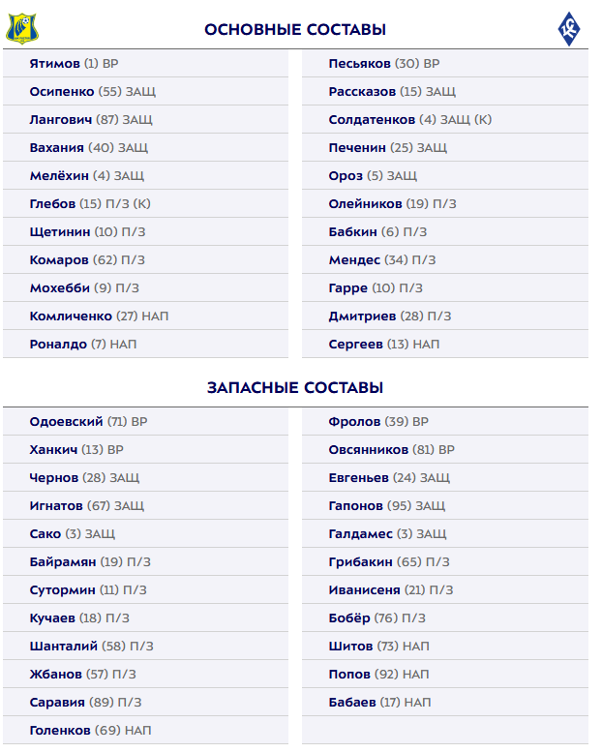
Task: Select bench forward Бабаев
Action: pyautogui.click(x=353, y=703)
